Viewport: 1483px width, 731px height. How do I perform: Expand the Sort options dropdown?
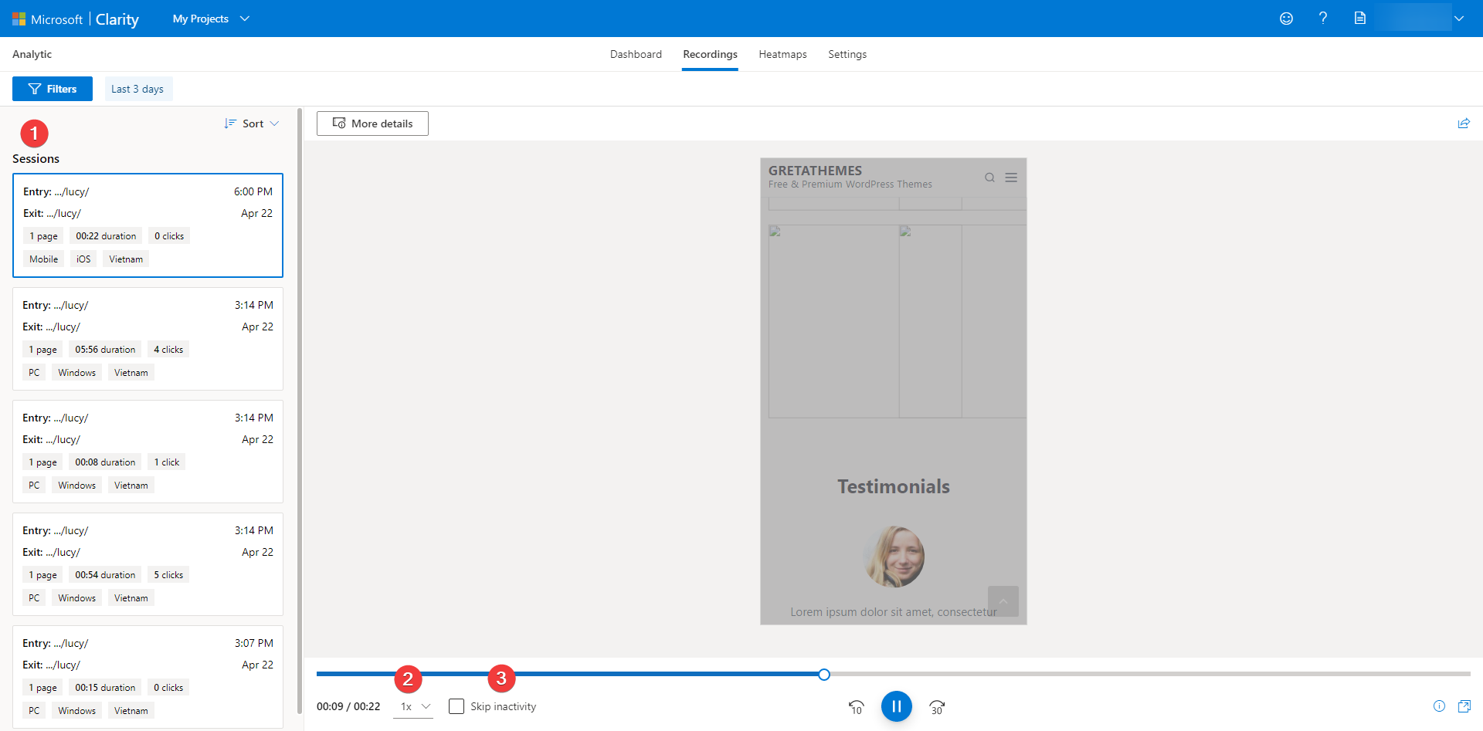251,124
